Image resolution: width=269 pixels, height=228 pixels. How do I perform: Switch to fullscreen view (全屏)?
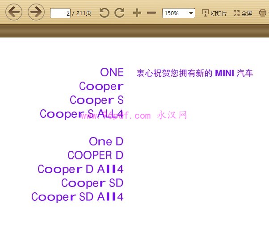click(x=243, y=13)
